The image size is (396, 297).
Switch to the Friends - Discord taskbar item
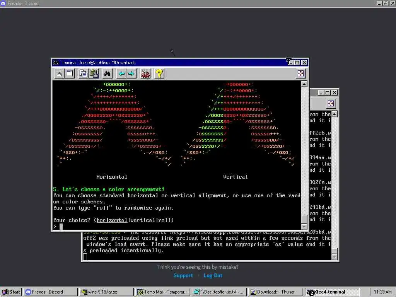(50, 292)
